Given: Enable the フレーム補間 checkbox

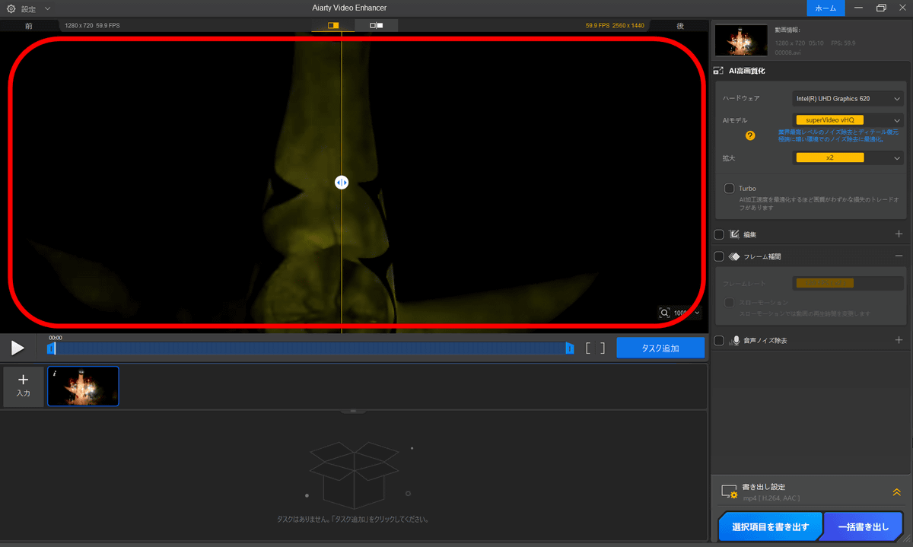Looking at the screenshot, I should point(719,256).
